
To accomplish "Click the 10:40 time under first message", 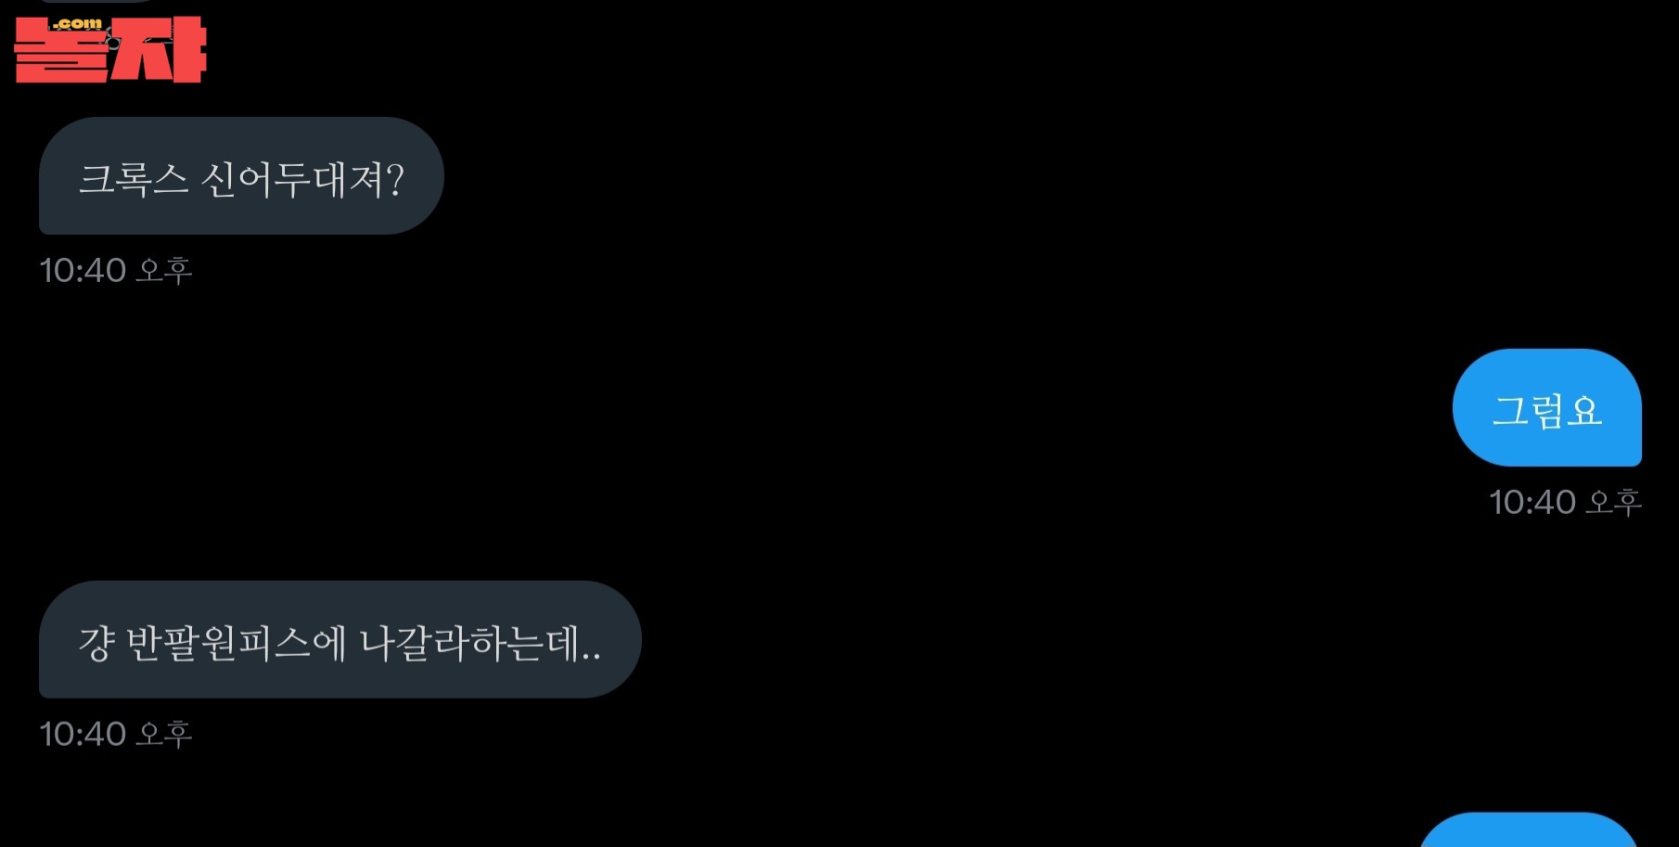I will coord(83,270).
